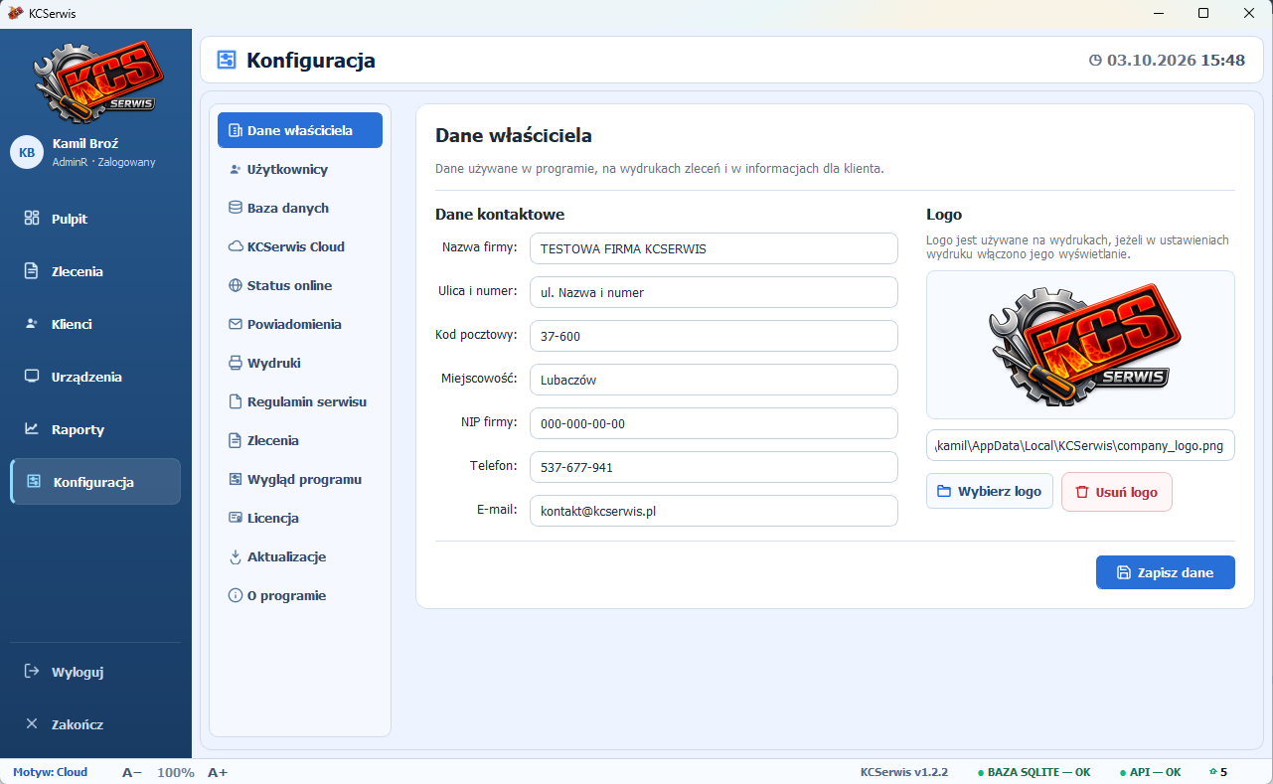Click Wyloguj to log out
This screenshot has width=1273, height=784.
coord(95,672)
